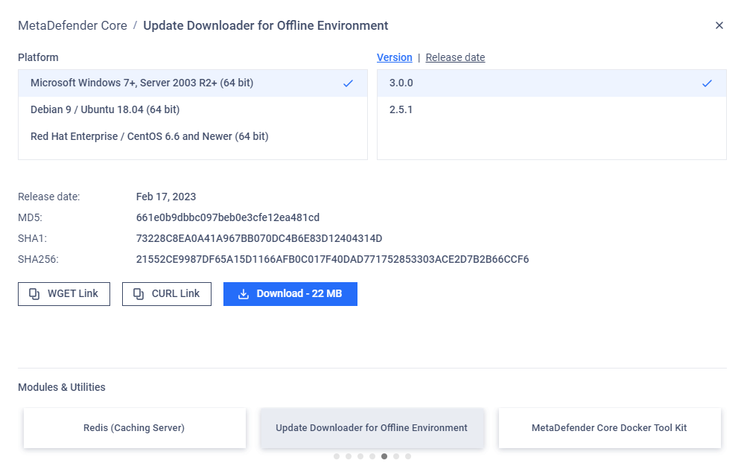
Task: Open Redis (Caching Server) module card
Action: point(135,428)
